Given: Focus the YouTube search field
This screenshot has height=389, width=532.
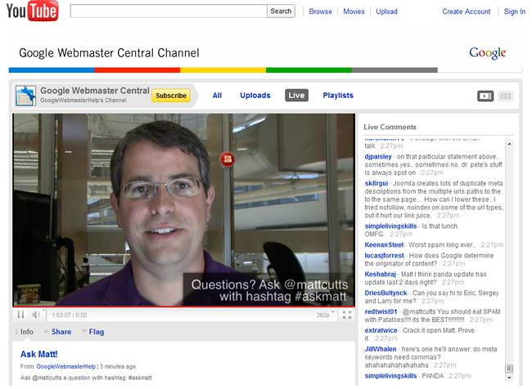Looking at the screenshot, I should coord(168,11).
